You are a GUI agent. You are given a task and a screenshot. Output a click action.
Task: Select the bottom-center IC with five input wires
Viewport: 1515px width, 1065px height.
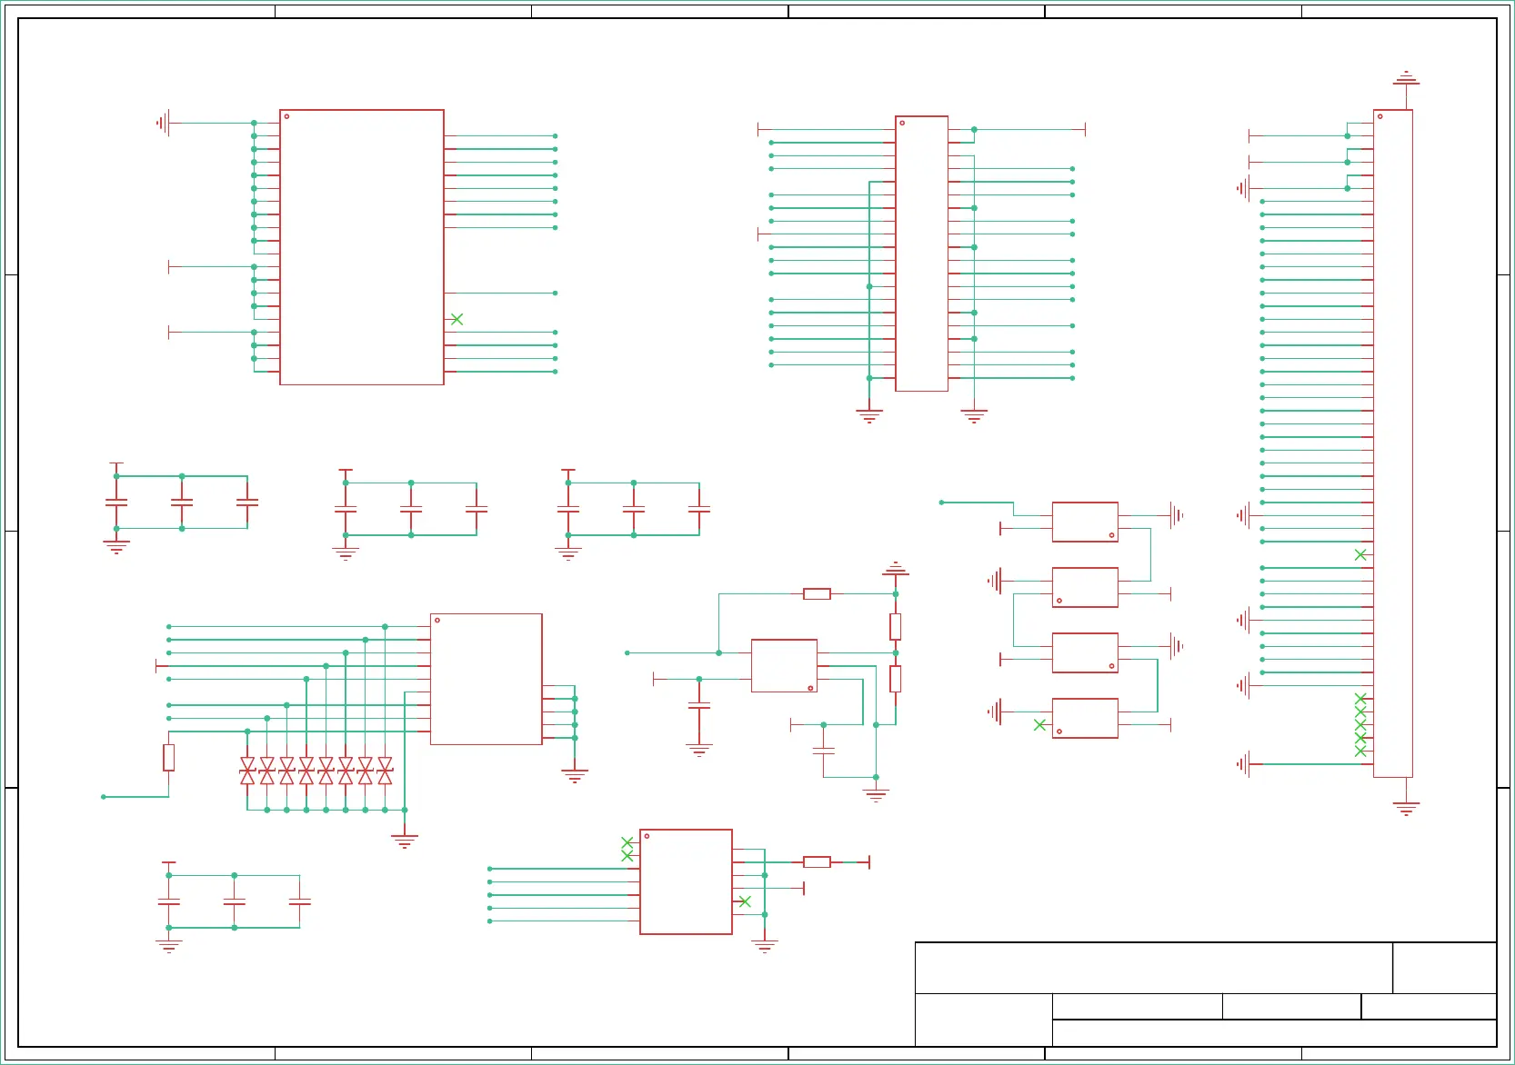pyautogui.click(x=686, y=881)
